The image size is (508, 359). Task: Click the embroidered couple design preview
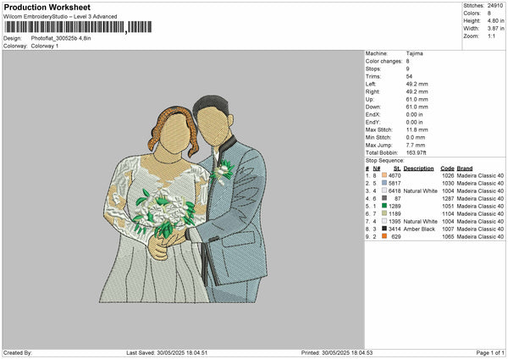184,199
